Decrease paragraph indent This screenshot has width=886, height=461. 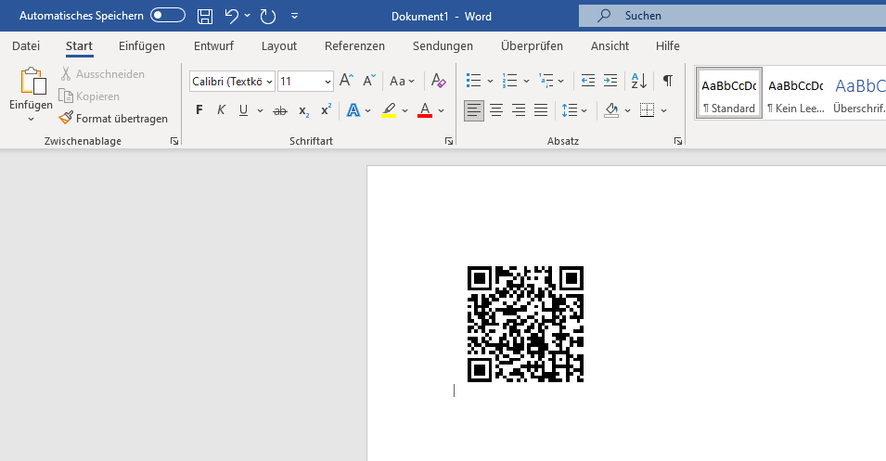588,81
